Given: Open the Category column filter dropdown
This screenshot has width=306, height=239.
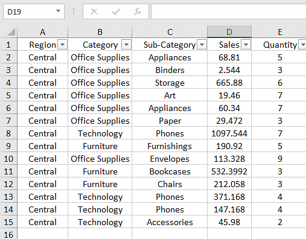Looking at the screenshot, I should (126, 45).
